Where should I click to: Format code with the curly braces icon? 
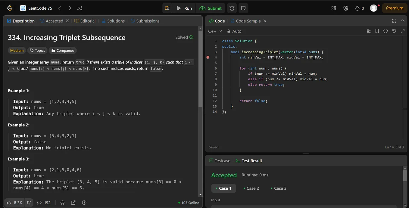[x=386, y=31]
